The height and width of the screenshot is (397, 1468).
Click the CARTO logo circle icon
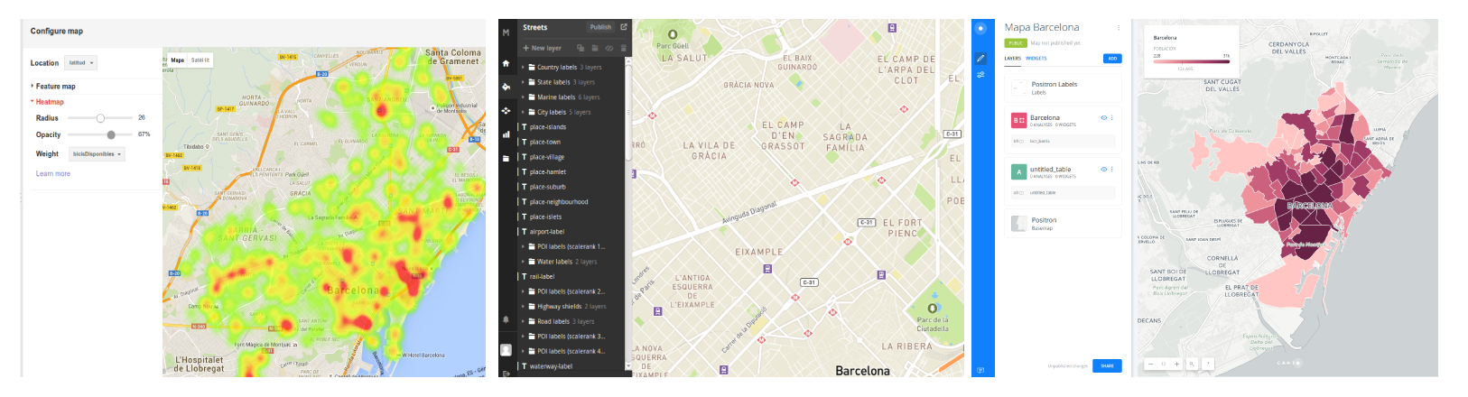tap(981, 29)
